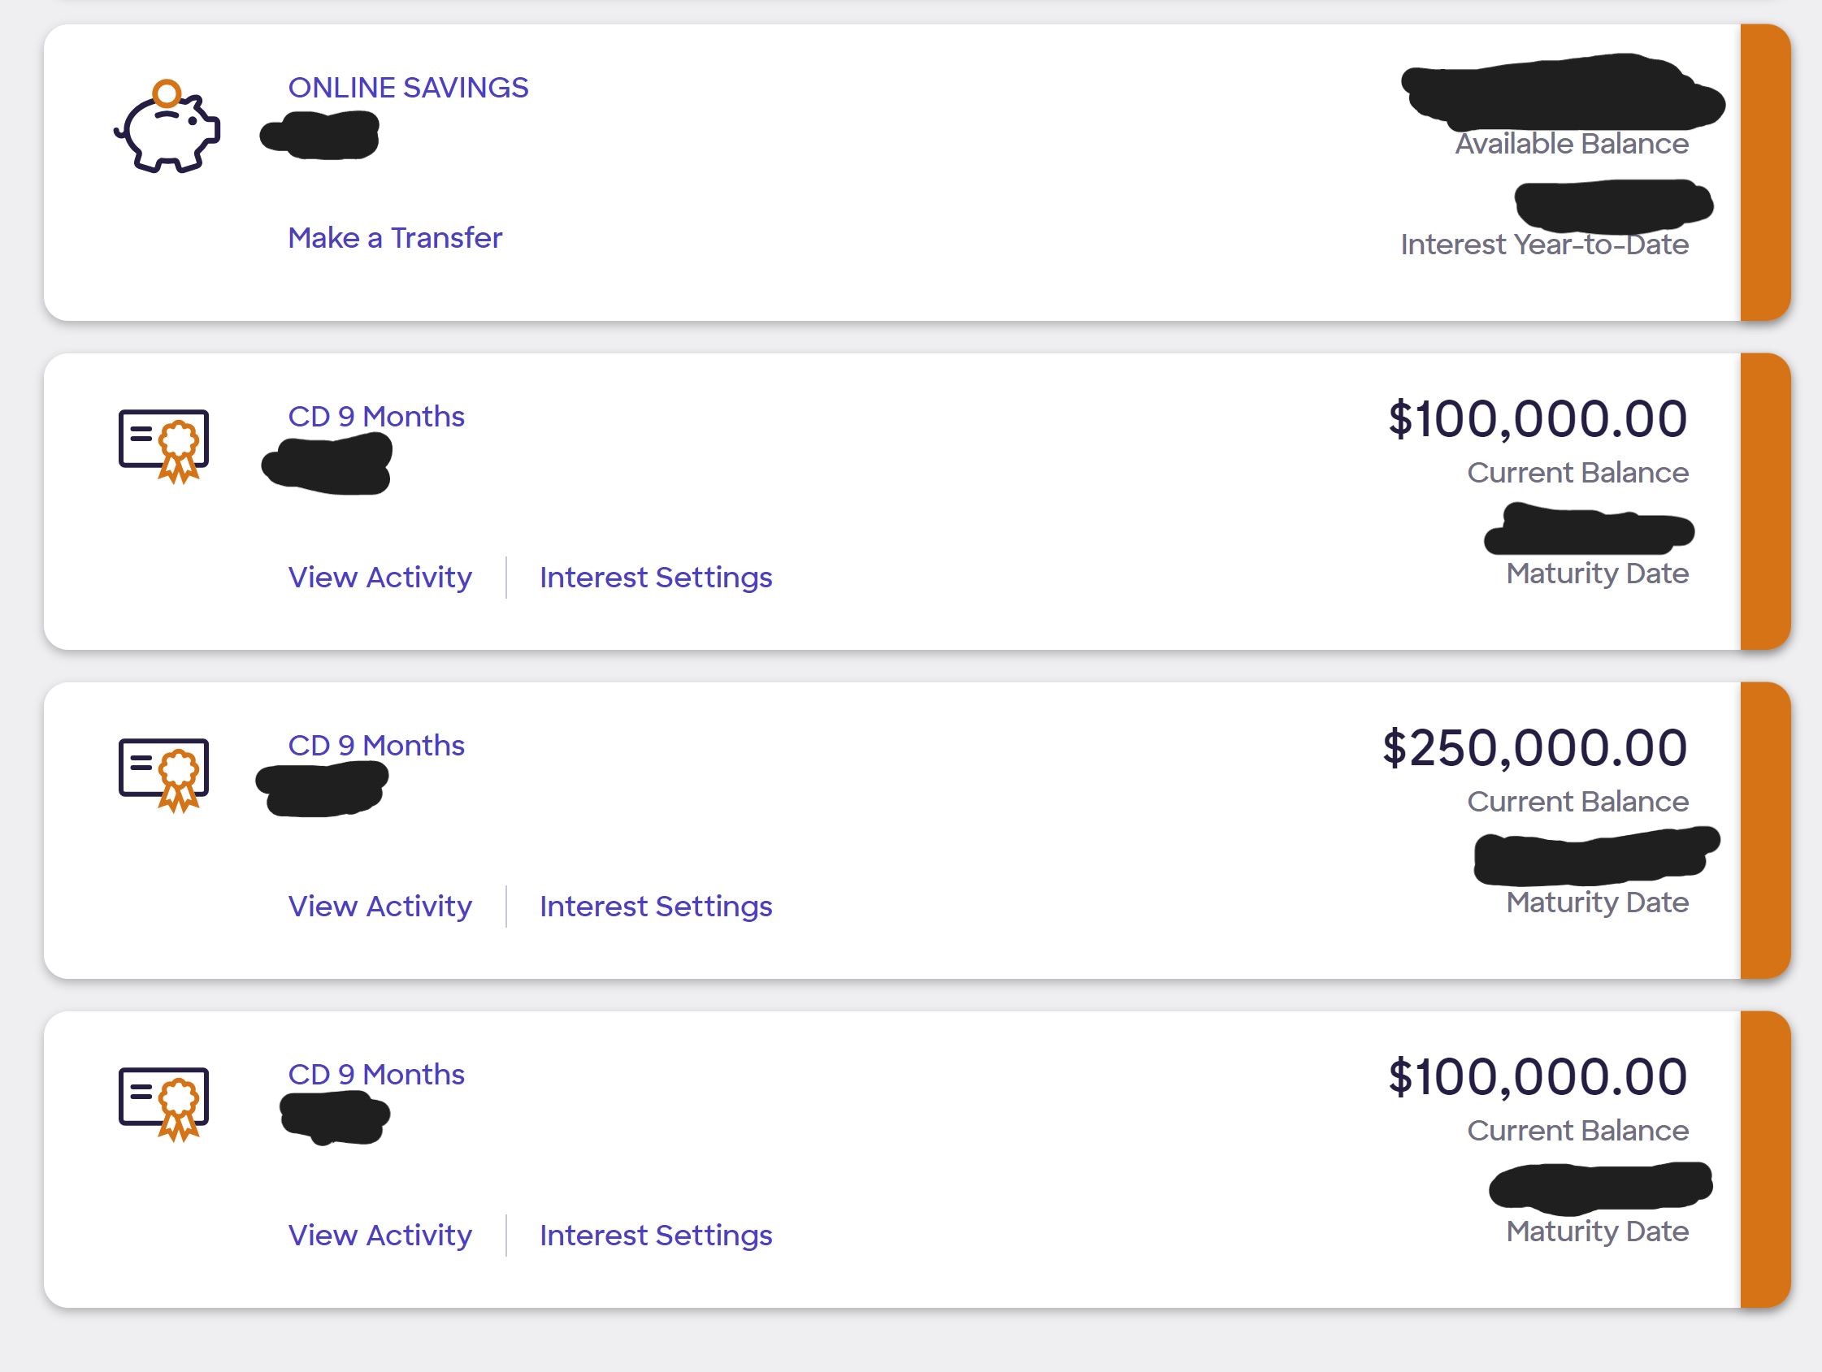The height and width of the screenshot is (1372, 1822).
Task: Open Interest Settings for the $250,000 CD
Action: click(x=656, y=906)
